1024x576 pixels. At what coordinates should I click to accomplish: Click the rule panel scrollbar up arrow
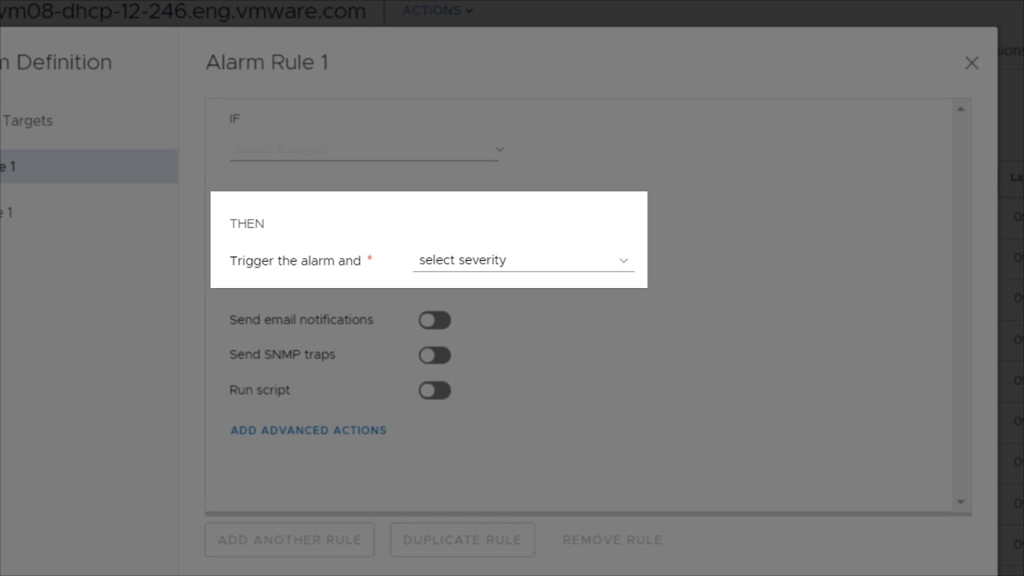(x=961, y=109)
